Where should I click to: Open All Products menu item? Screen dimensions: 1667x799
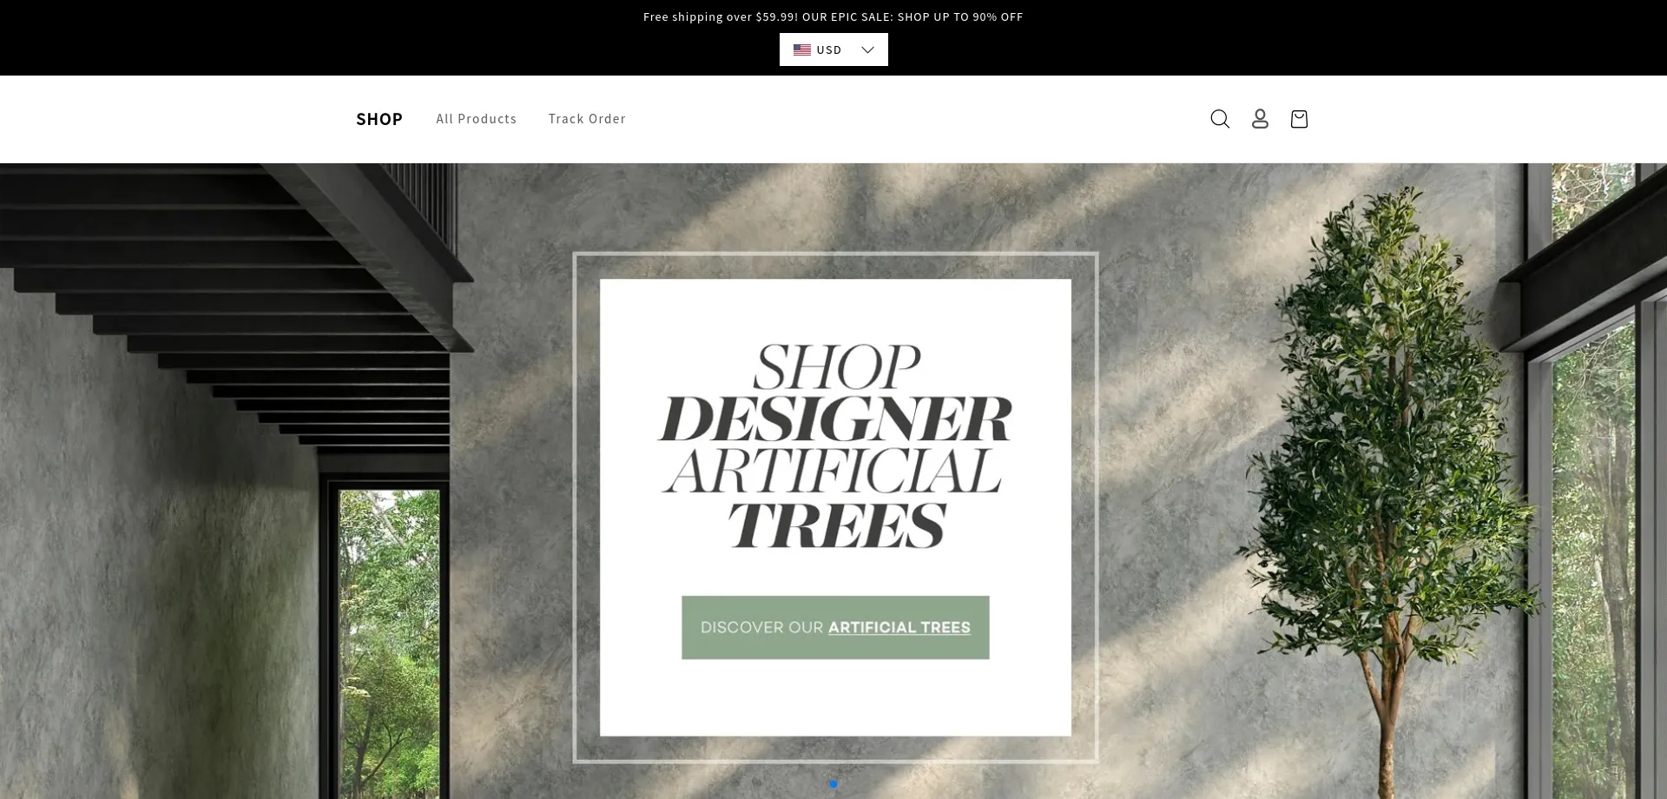[477, 119]
